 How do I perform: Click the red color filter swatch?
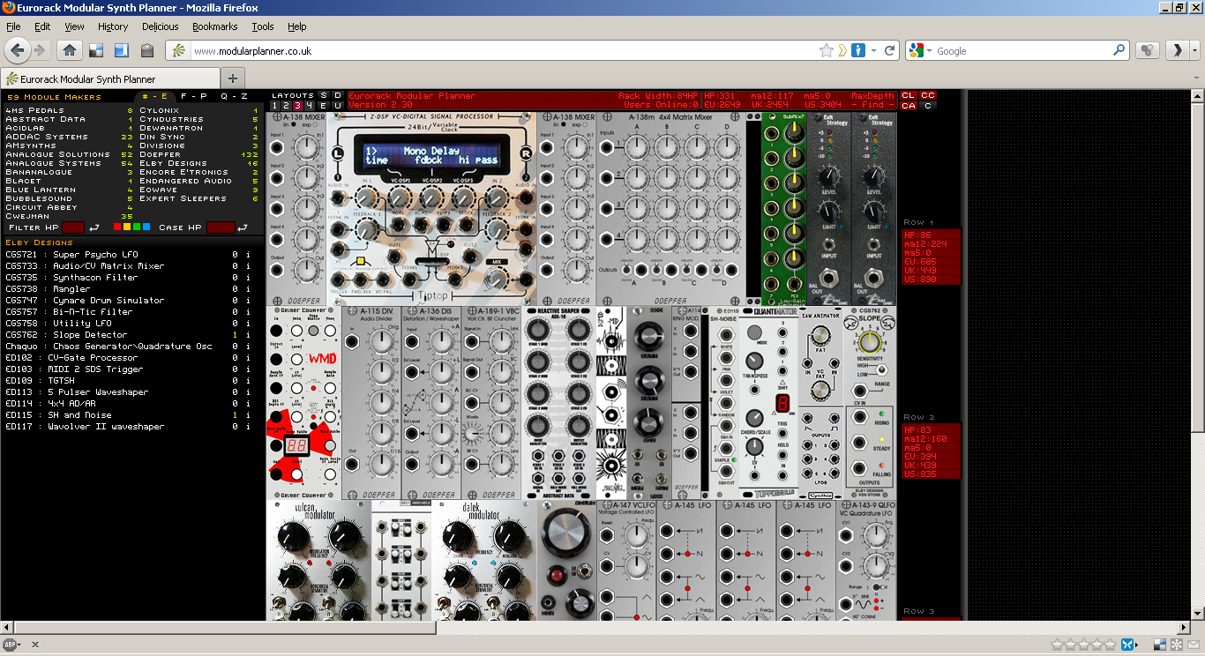tap(117, 227)
